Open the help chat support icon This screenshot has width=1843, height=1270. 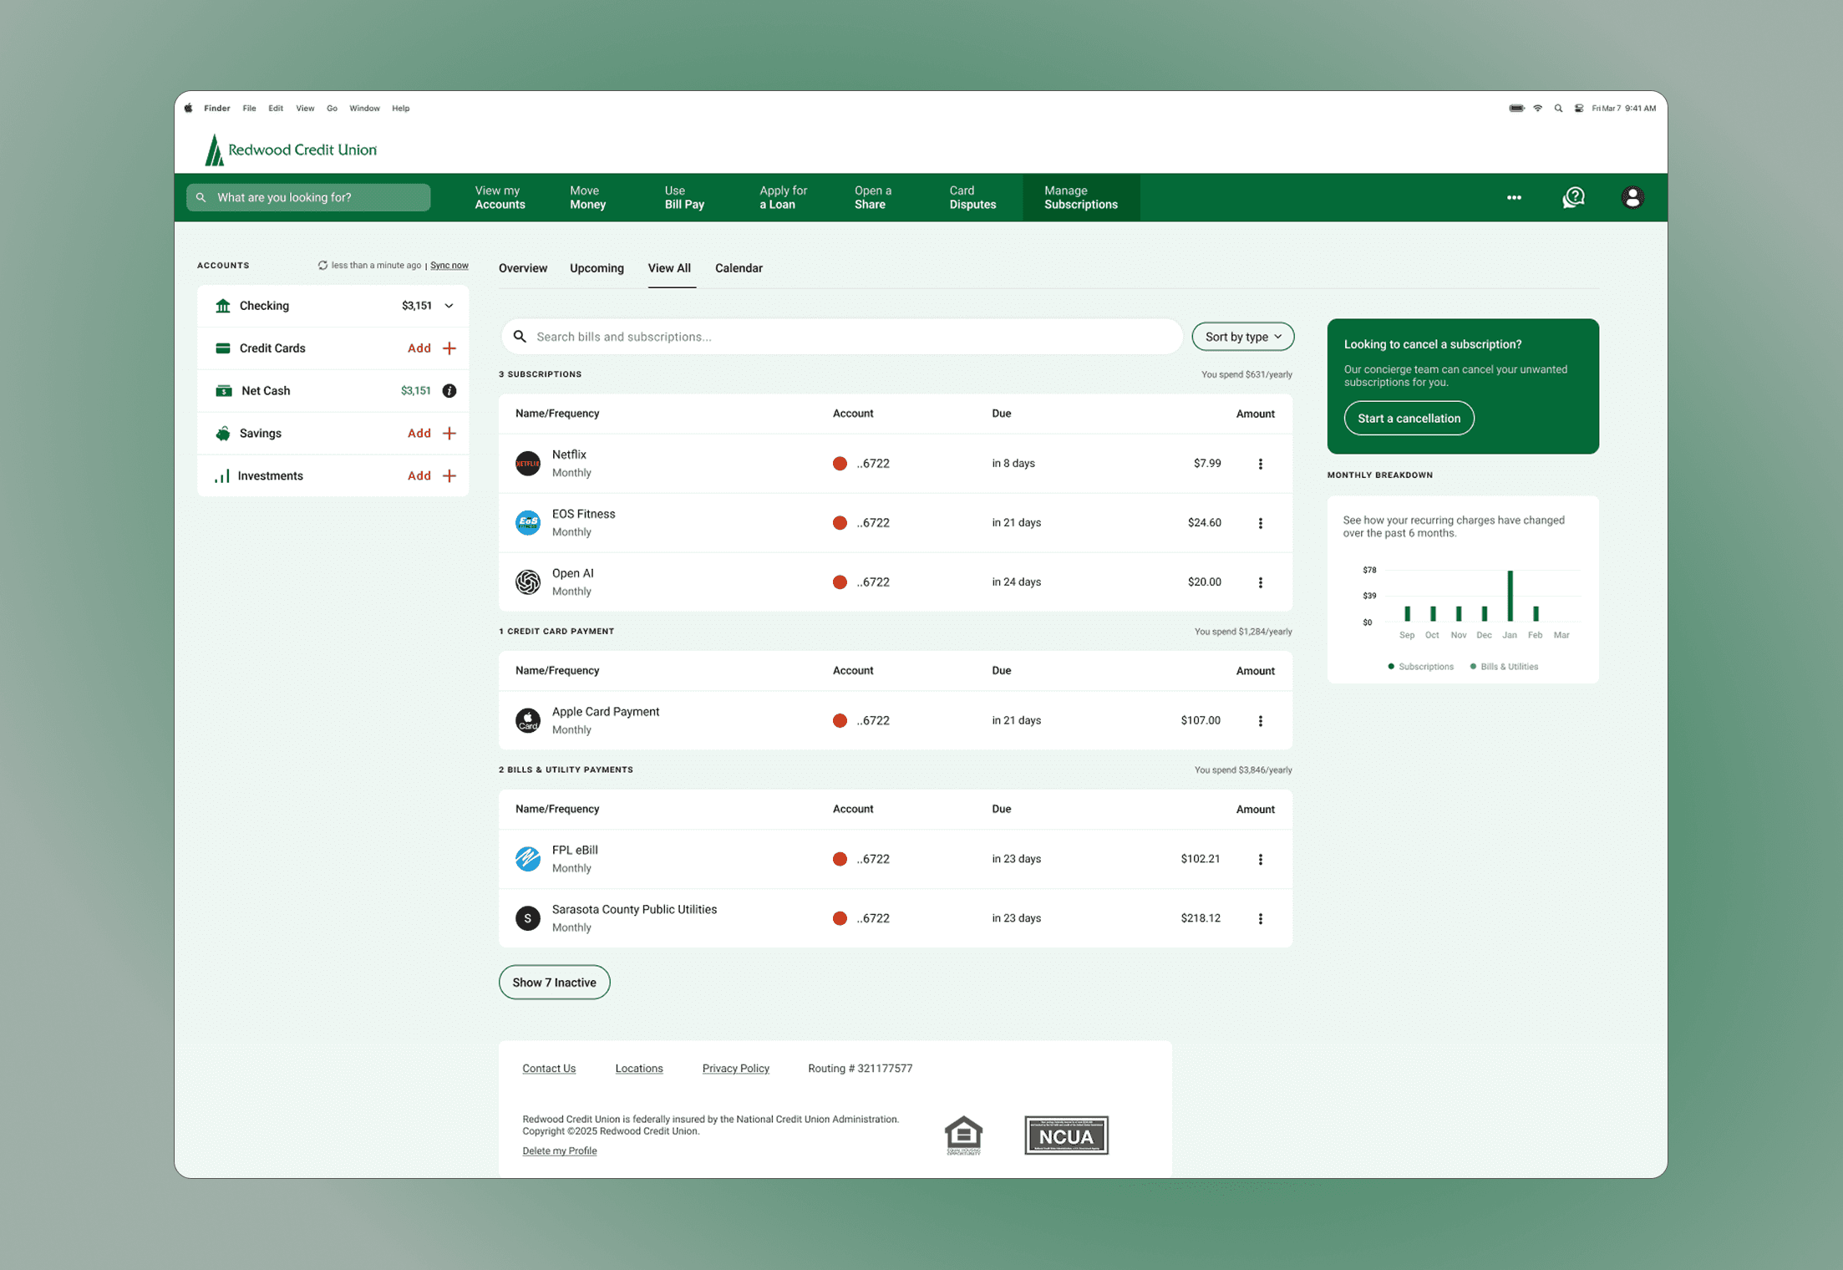click(1573, 198)
